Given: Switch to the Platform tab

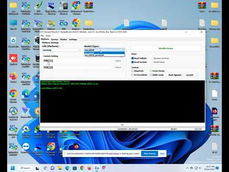Looking at the screenshot, I should [45, 39].
